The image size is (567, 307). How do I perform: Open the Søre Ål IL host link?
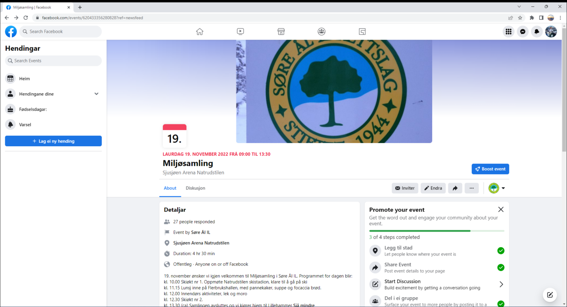click(200, 232)
